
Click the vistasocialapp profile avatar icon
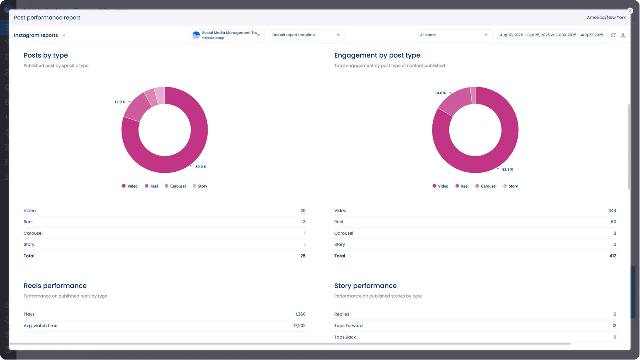[x=196, y=35]
